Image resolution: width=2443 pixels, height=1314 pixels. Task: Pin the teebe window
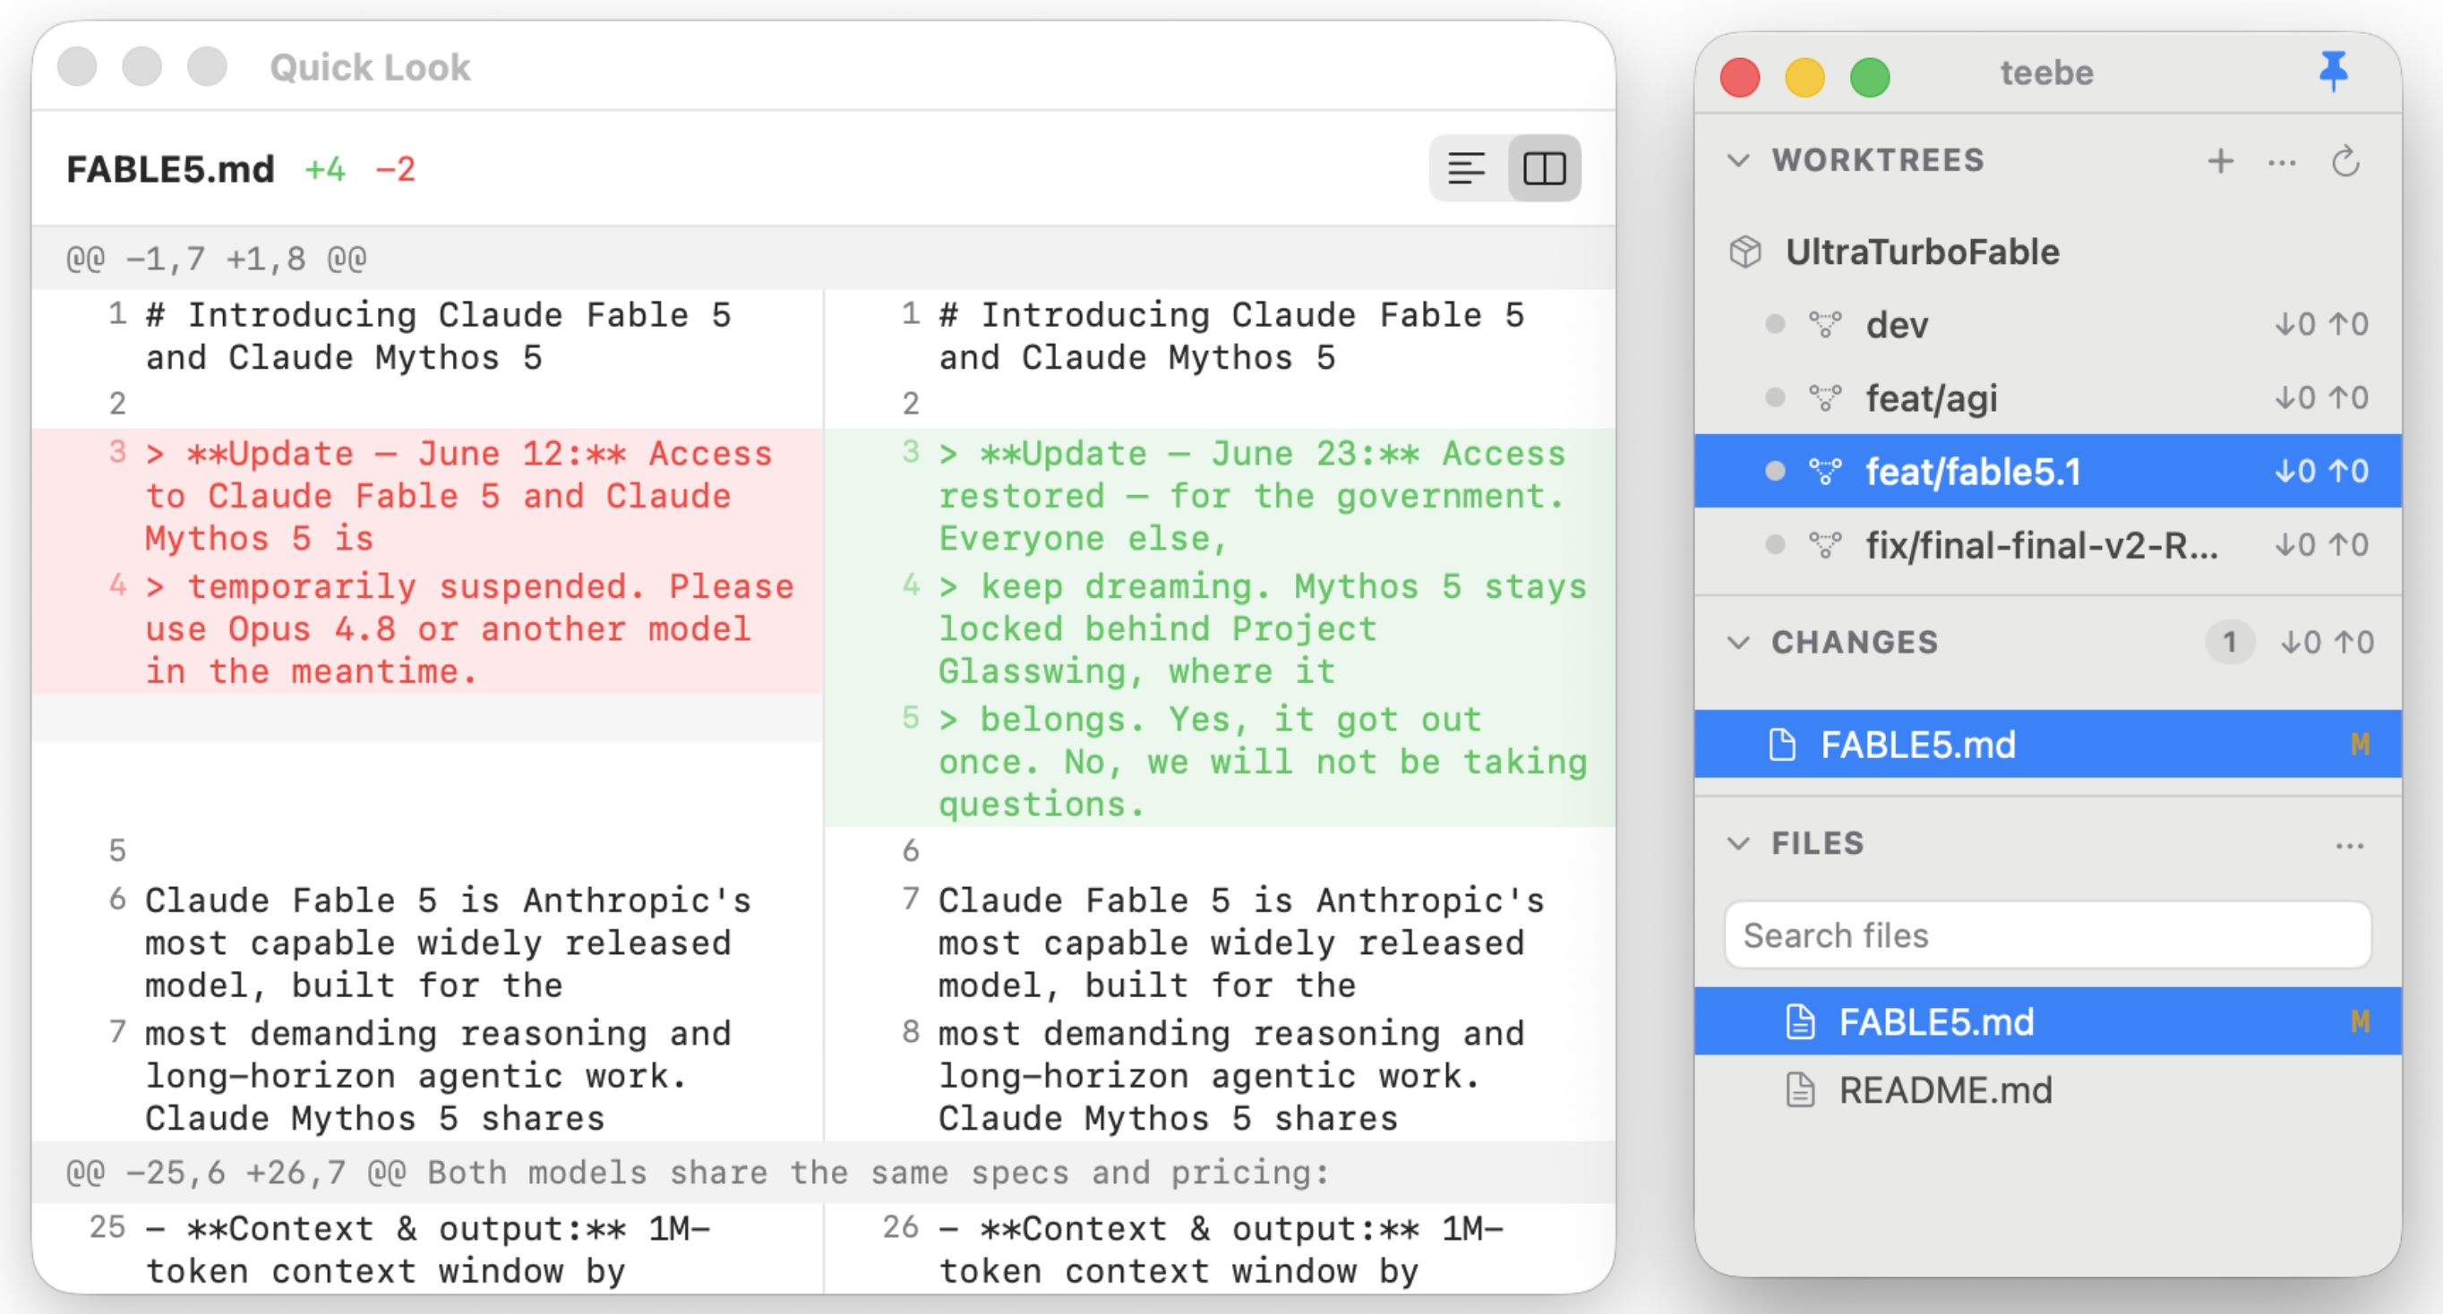point(2333,72)
